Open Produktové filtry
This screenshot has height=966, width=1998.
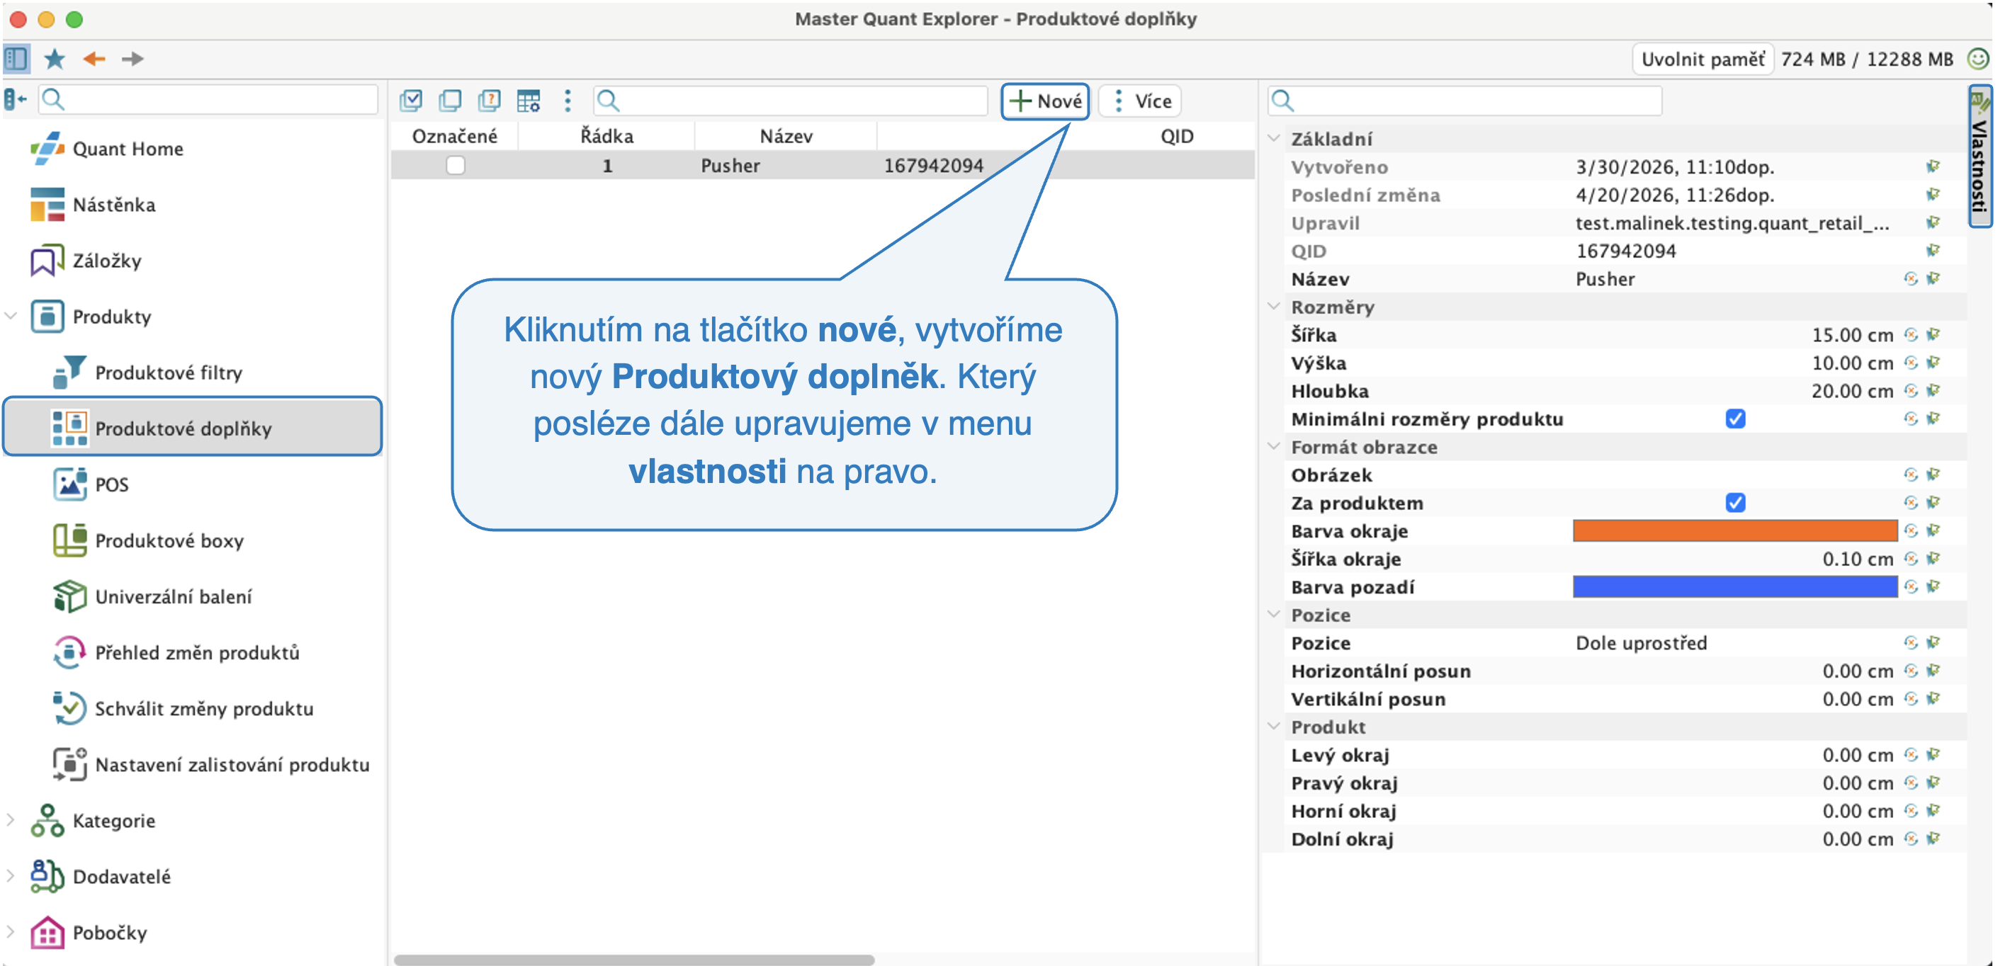point(147,372)
